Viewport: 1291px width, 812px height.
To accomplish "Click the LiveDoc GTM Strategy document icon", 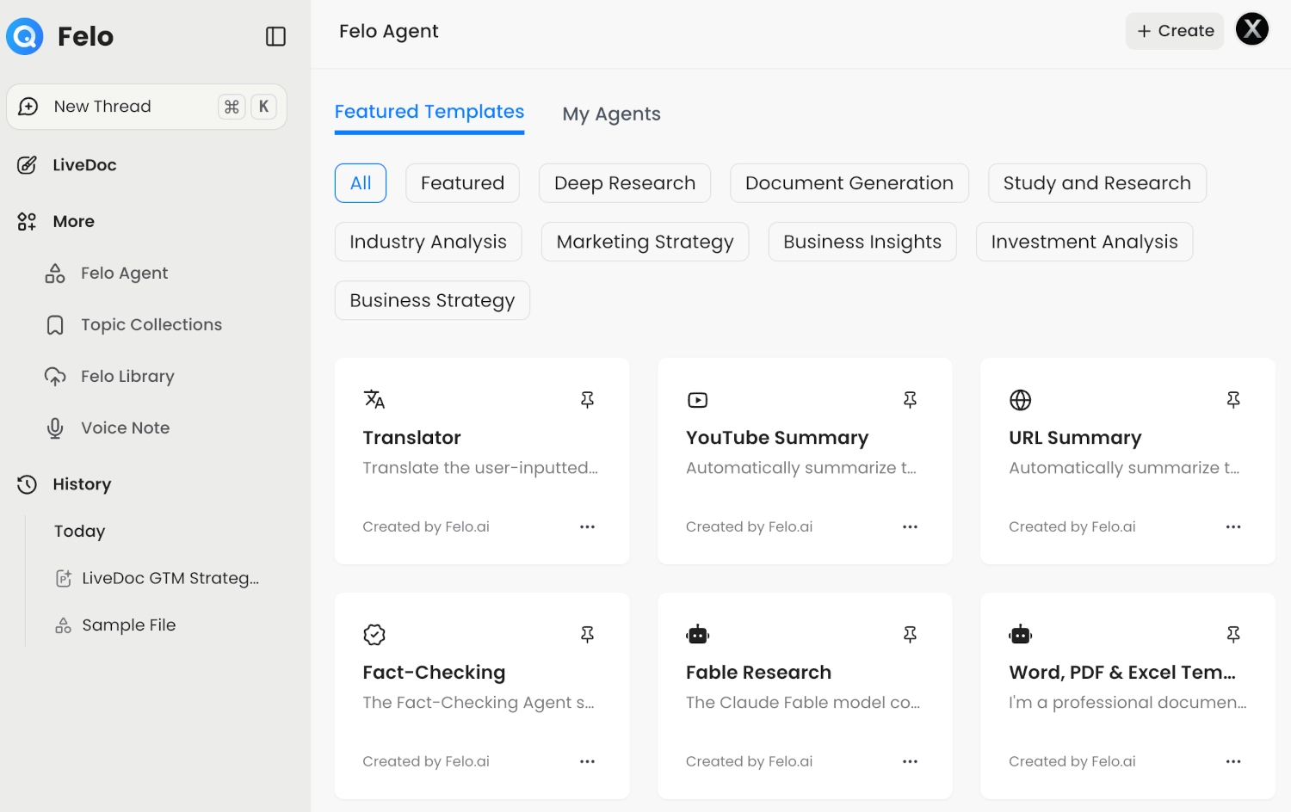I will click(x=64, y=579).
